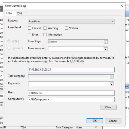Select the By source radio button

click(9, 48)
